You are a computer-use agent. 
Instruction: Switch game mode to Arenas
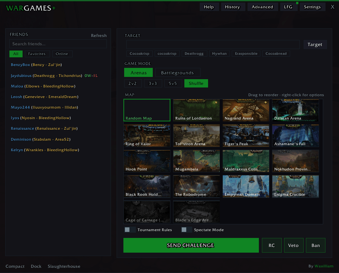tap(138, 72)
